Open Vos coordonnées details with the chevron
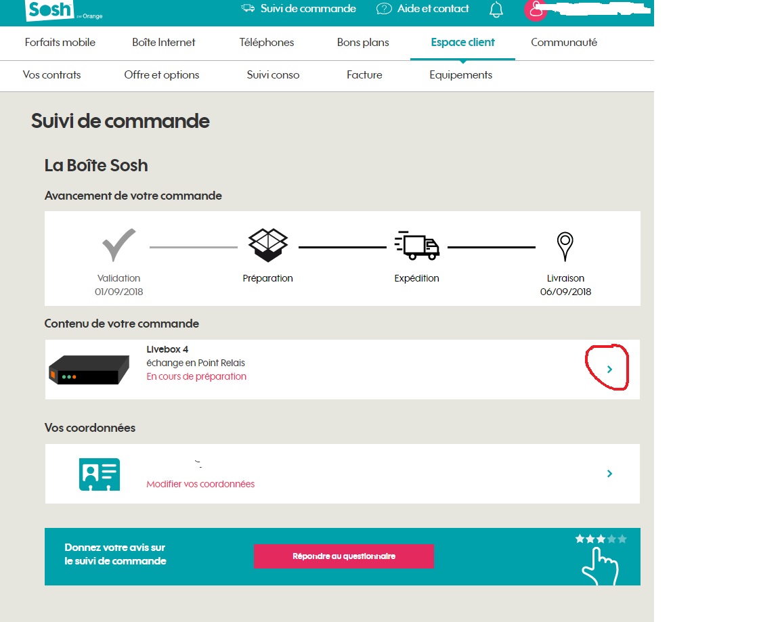Screen dimensions: 780x622 pyautogui.click(x=609, y=473)
